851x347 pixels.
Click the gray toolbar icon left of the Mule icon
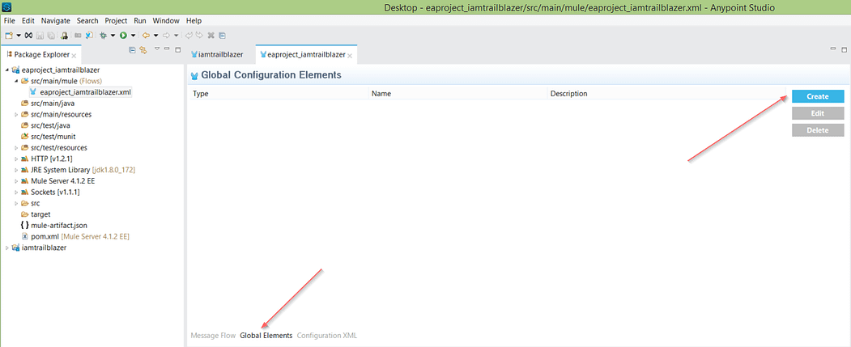click(78, 36)
